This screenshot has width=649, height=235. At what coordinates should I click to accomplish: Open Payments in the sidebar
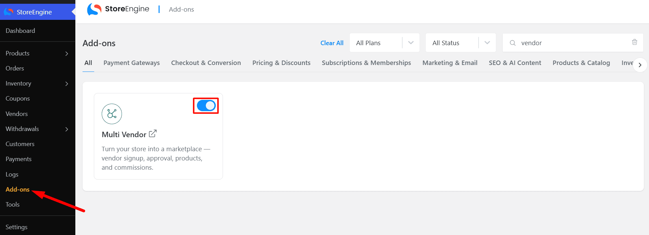point(18,159)
